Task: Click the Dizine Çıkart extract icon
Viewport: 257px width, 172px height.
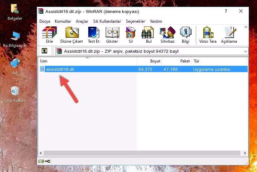Action: pyautogui.click(x=72, y=35)
